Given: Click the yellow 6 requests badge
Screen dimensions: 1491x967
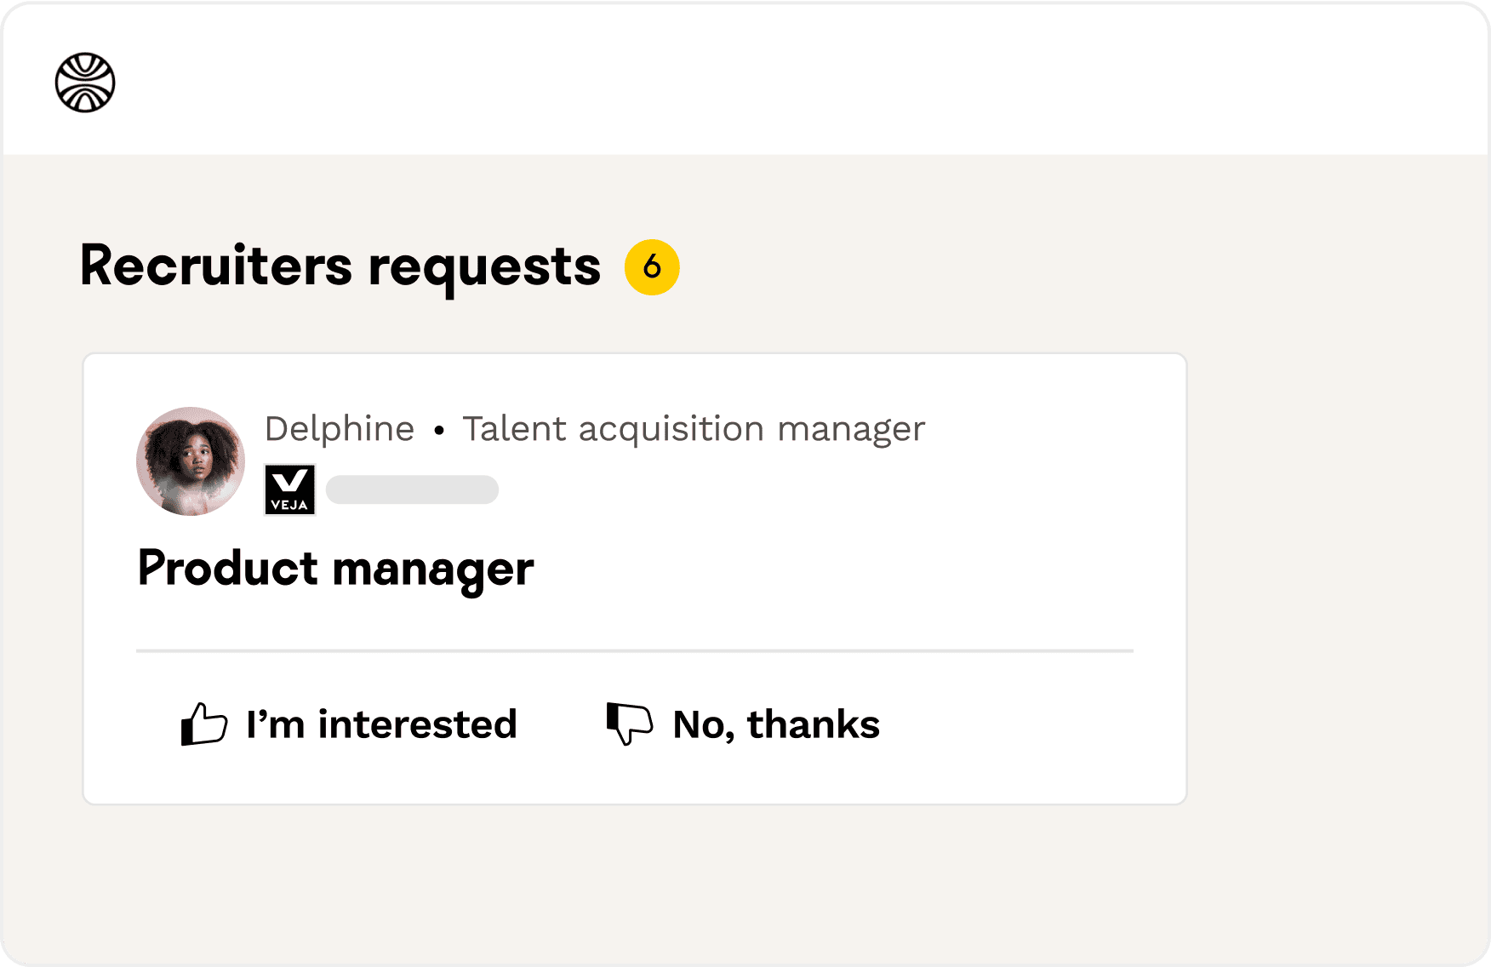Looking at the screenshot, I should click(652, 267).
